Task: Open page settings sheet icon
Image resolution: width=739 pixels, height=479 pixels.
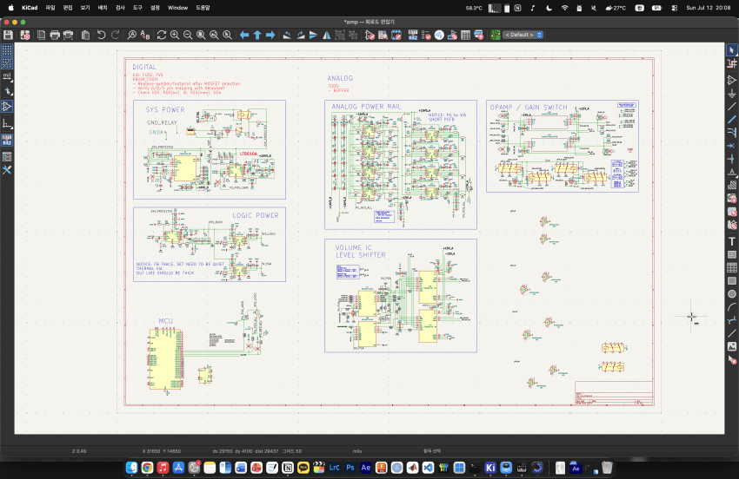Action: (x=42, y=35)
